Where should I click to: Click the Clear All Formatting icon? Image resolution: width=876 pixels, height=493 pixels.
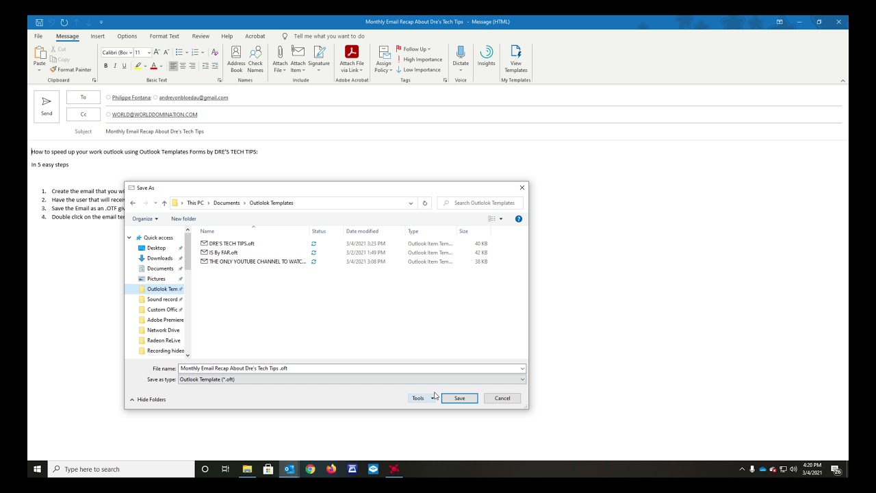(x=214, y=52)
